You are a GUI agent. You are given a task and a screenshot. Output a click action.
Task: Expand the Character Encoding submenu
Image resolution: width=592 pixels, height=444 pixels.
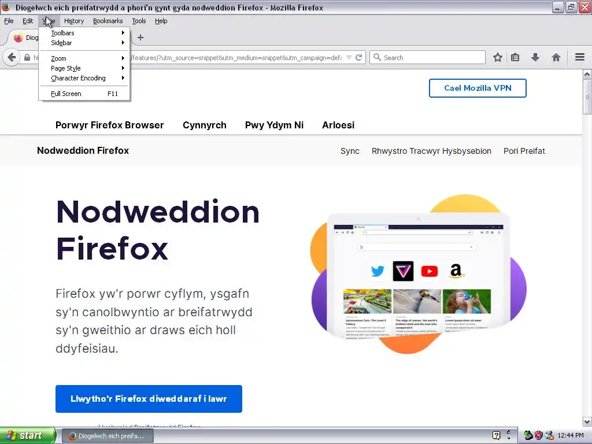tap(84, 78)
